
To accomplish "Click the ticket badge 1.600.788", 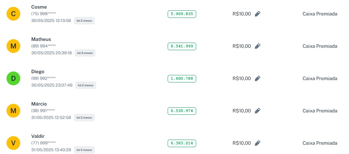I will point(182,79).
